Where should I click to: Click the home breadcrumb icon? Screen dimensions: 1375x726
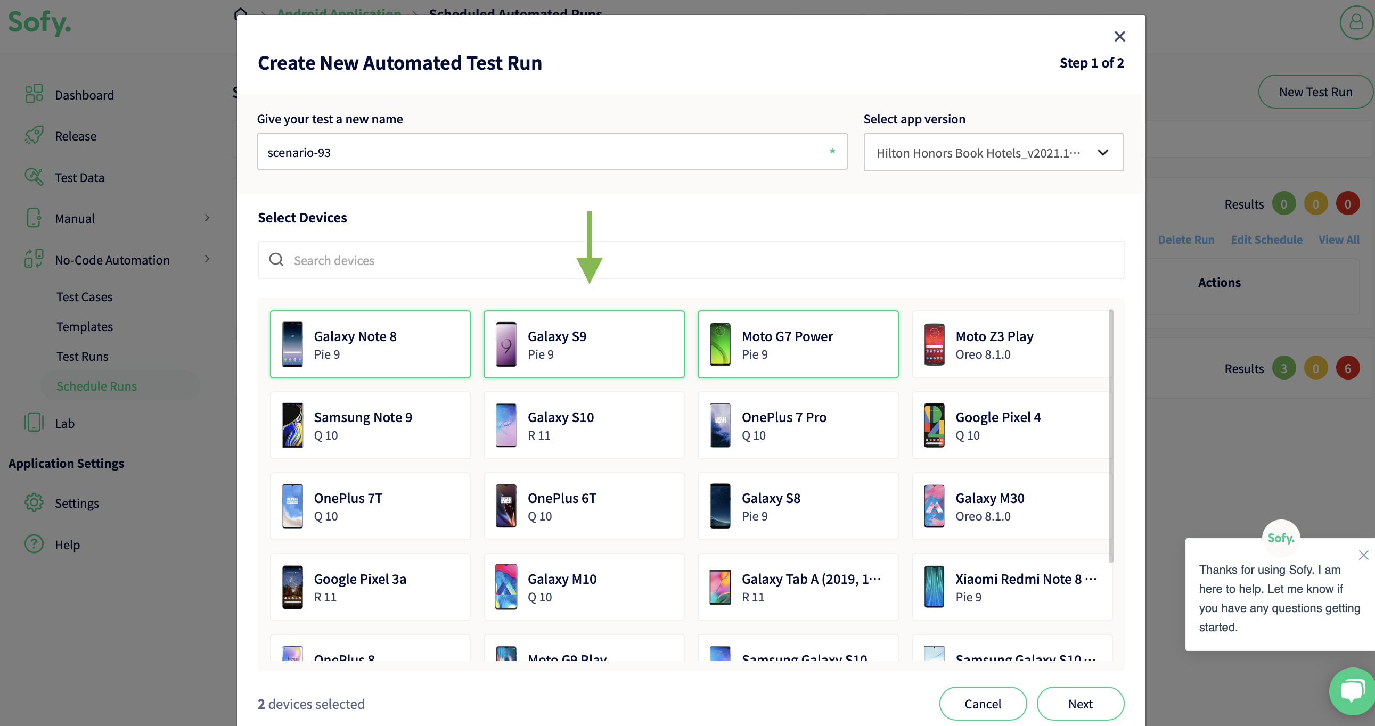point(241,13)
